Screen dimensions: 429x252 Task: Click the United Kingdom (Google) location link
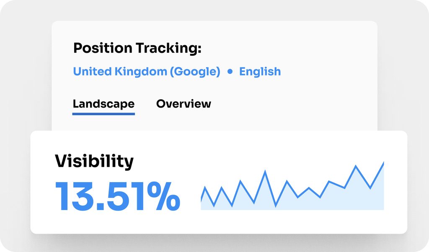147,72
